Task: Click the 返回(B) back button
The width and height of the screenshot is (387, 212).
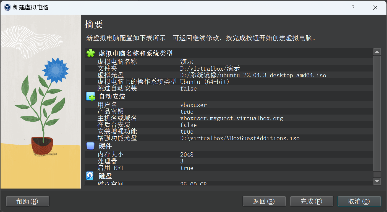Action: pos(264,201)
